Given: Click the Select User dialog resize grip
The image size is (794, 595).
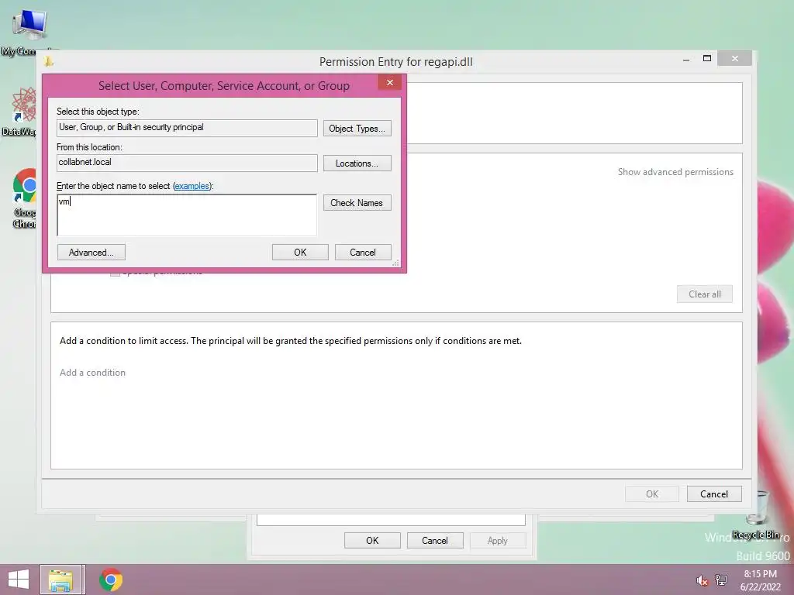Looking at the screenshot, I should point(396,263).
